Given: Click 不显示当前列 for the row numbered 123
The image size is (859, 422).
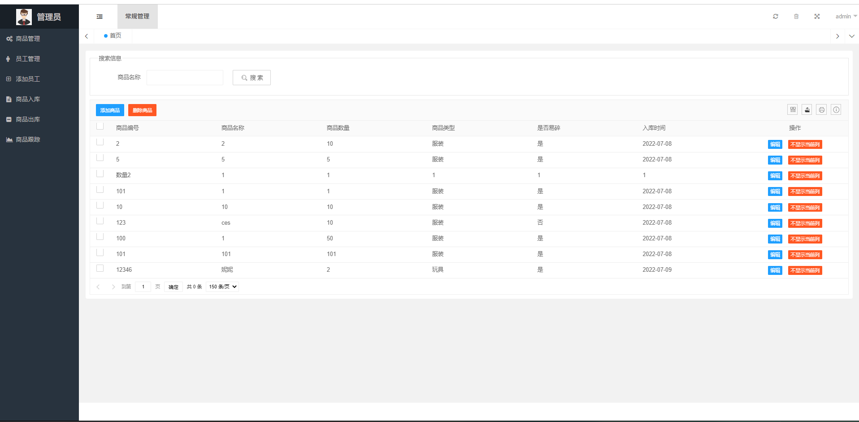Looking at the screenshot, I should tap(805, 223).
